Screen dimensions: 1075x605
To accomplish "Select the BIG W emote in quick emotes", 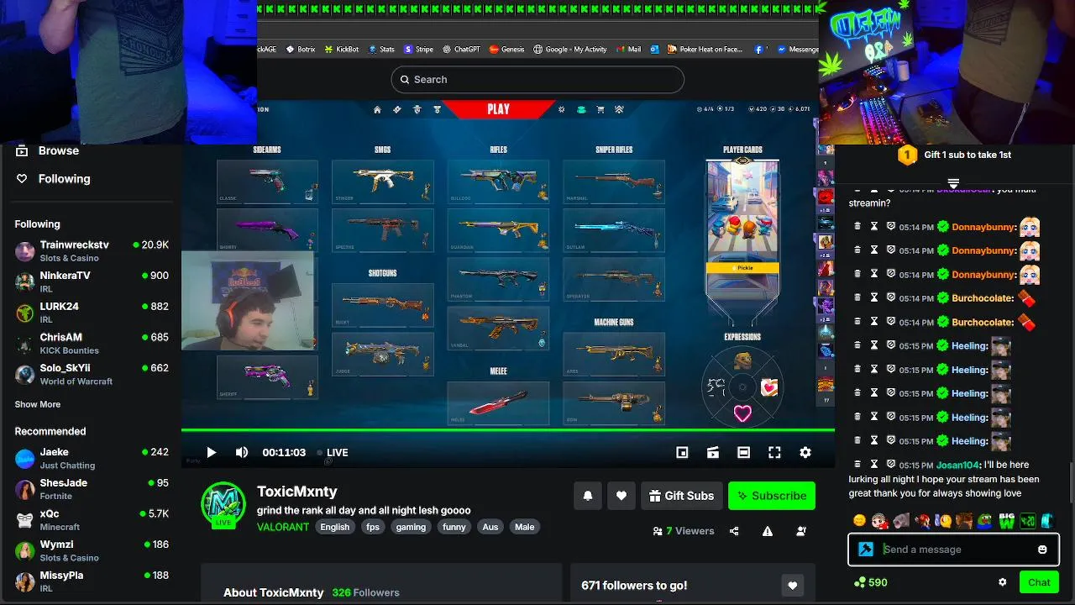I will click(x=1006, y=521).
